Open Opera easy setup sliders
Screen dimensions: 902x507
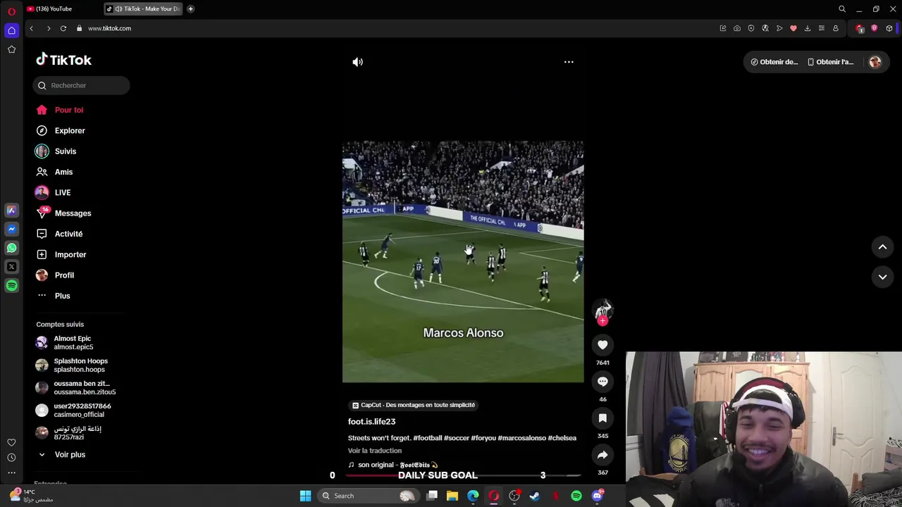pos(822,28)
